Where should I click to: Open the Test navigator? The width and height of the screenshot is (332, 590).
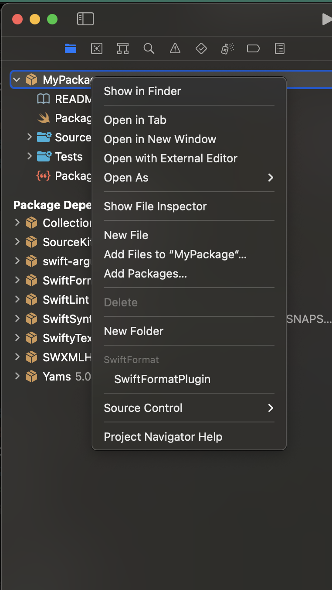[201, 48]
